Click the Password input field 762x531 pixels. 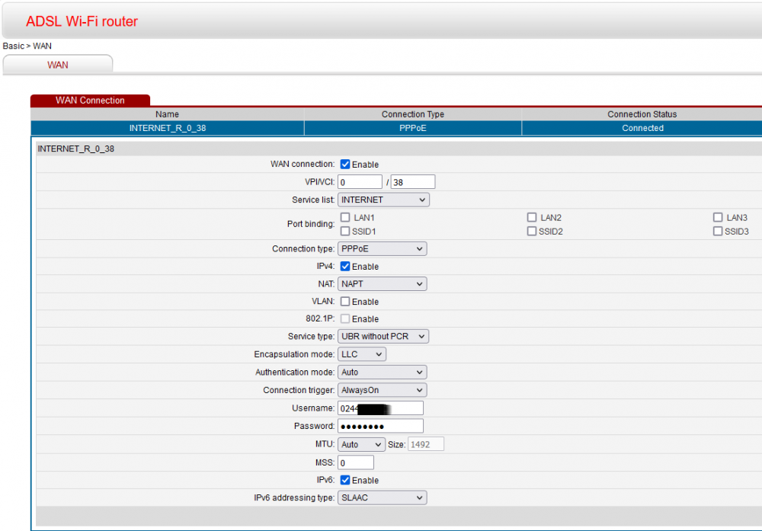380,426
